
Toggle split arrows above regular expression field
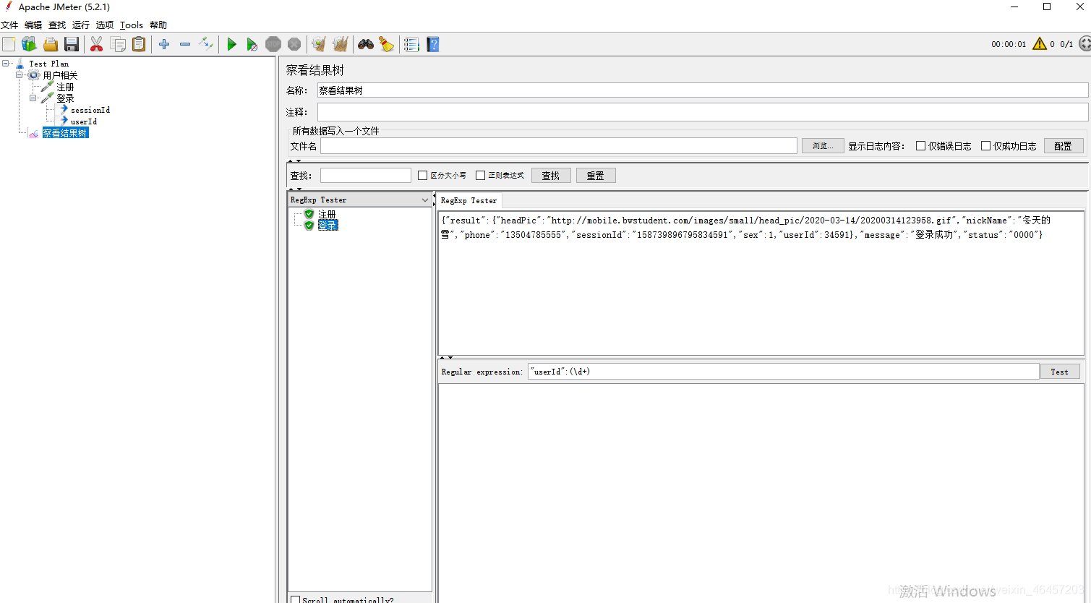pos(446,358)
